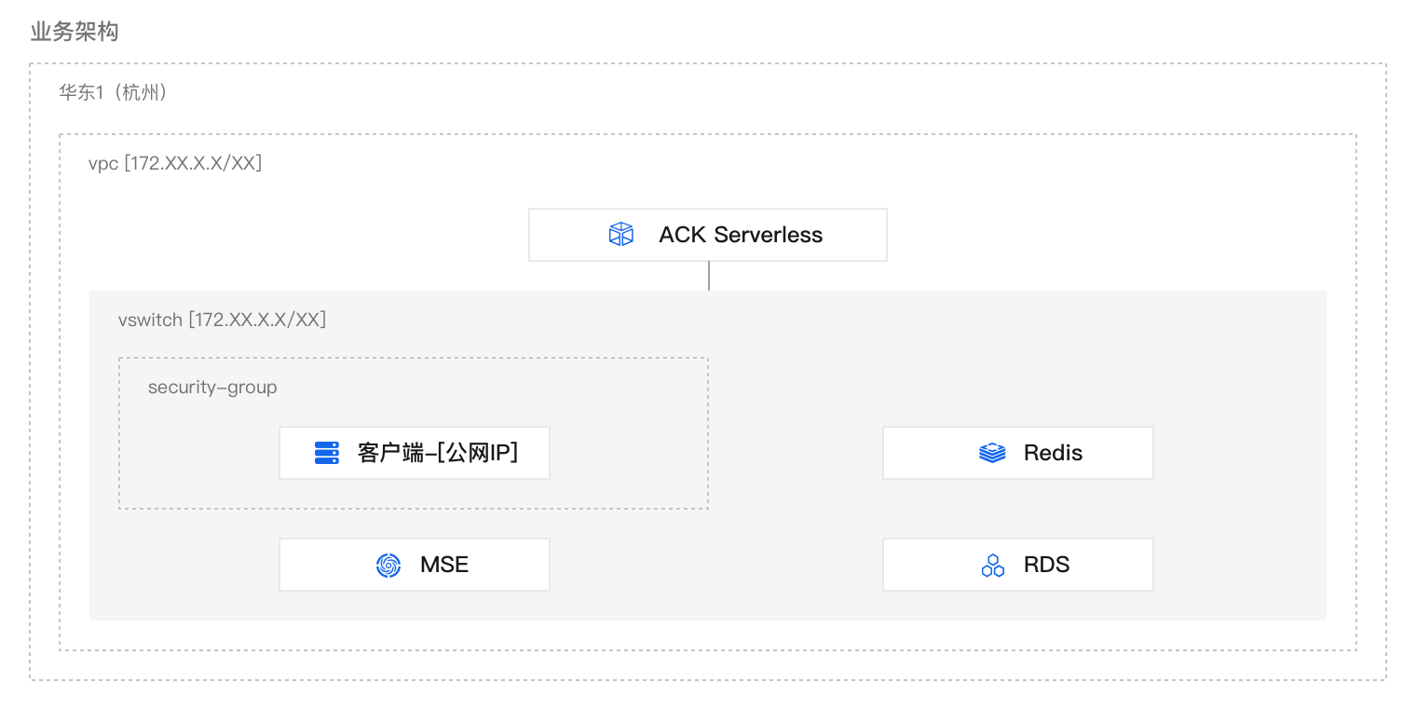Click the Redis layered-stack icon

coord(992,453)
